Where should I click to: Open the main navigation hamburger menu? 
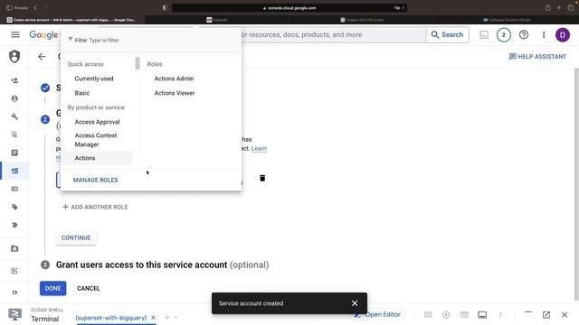pyautogui.click(x=15, y=34)
